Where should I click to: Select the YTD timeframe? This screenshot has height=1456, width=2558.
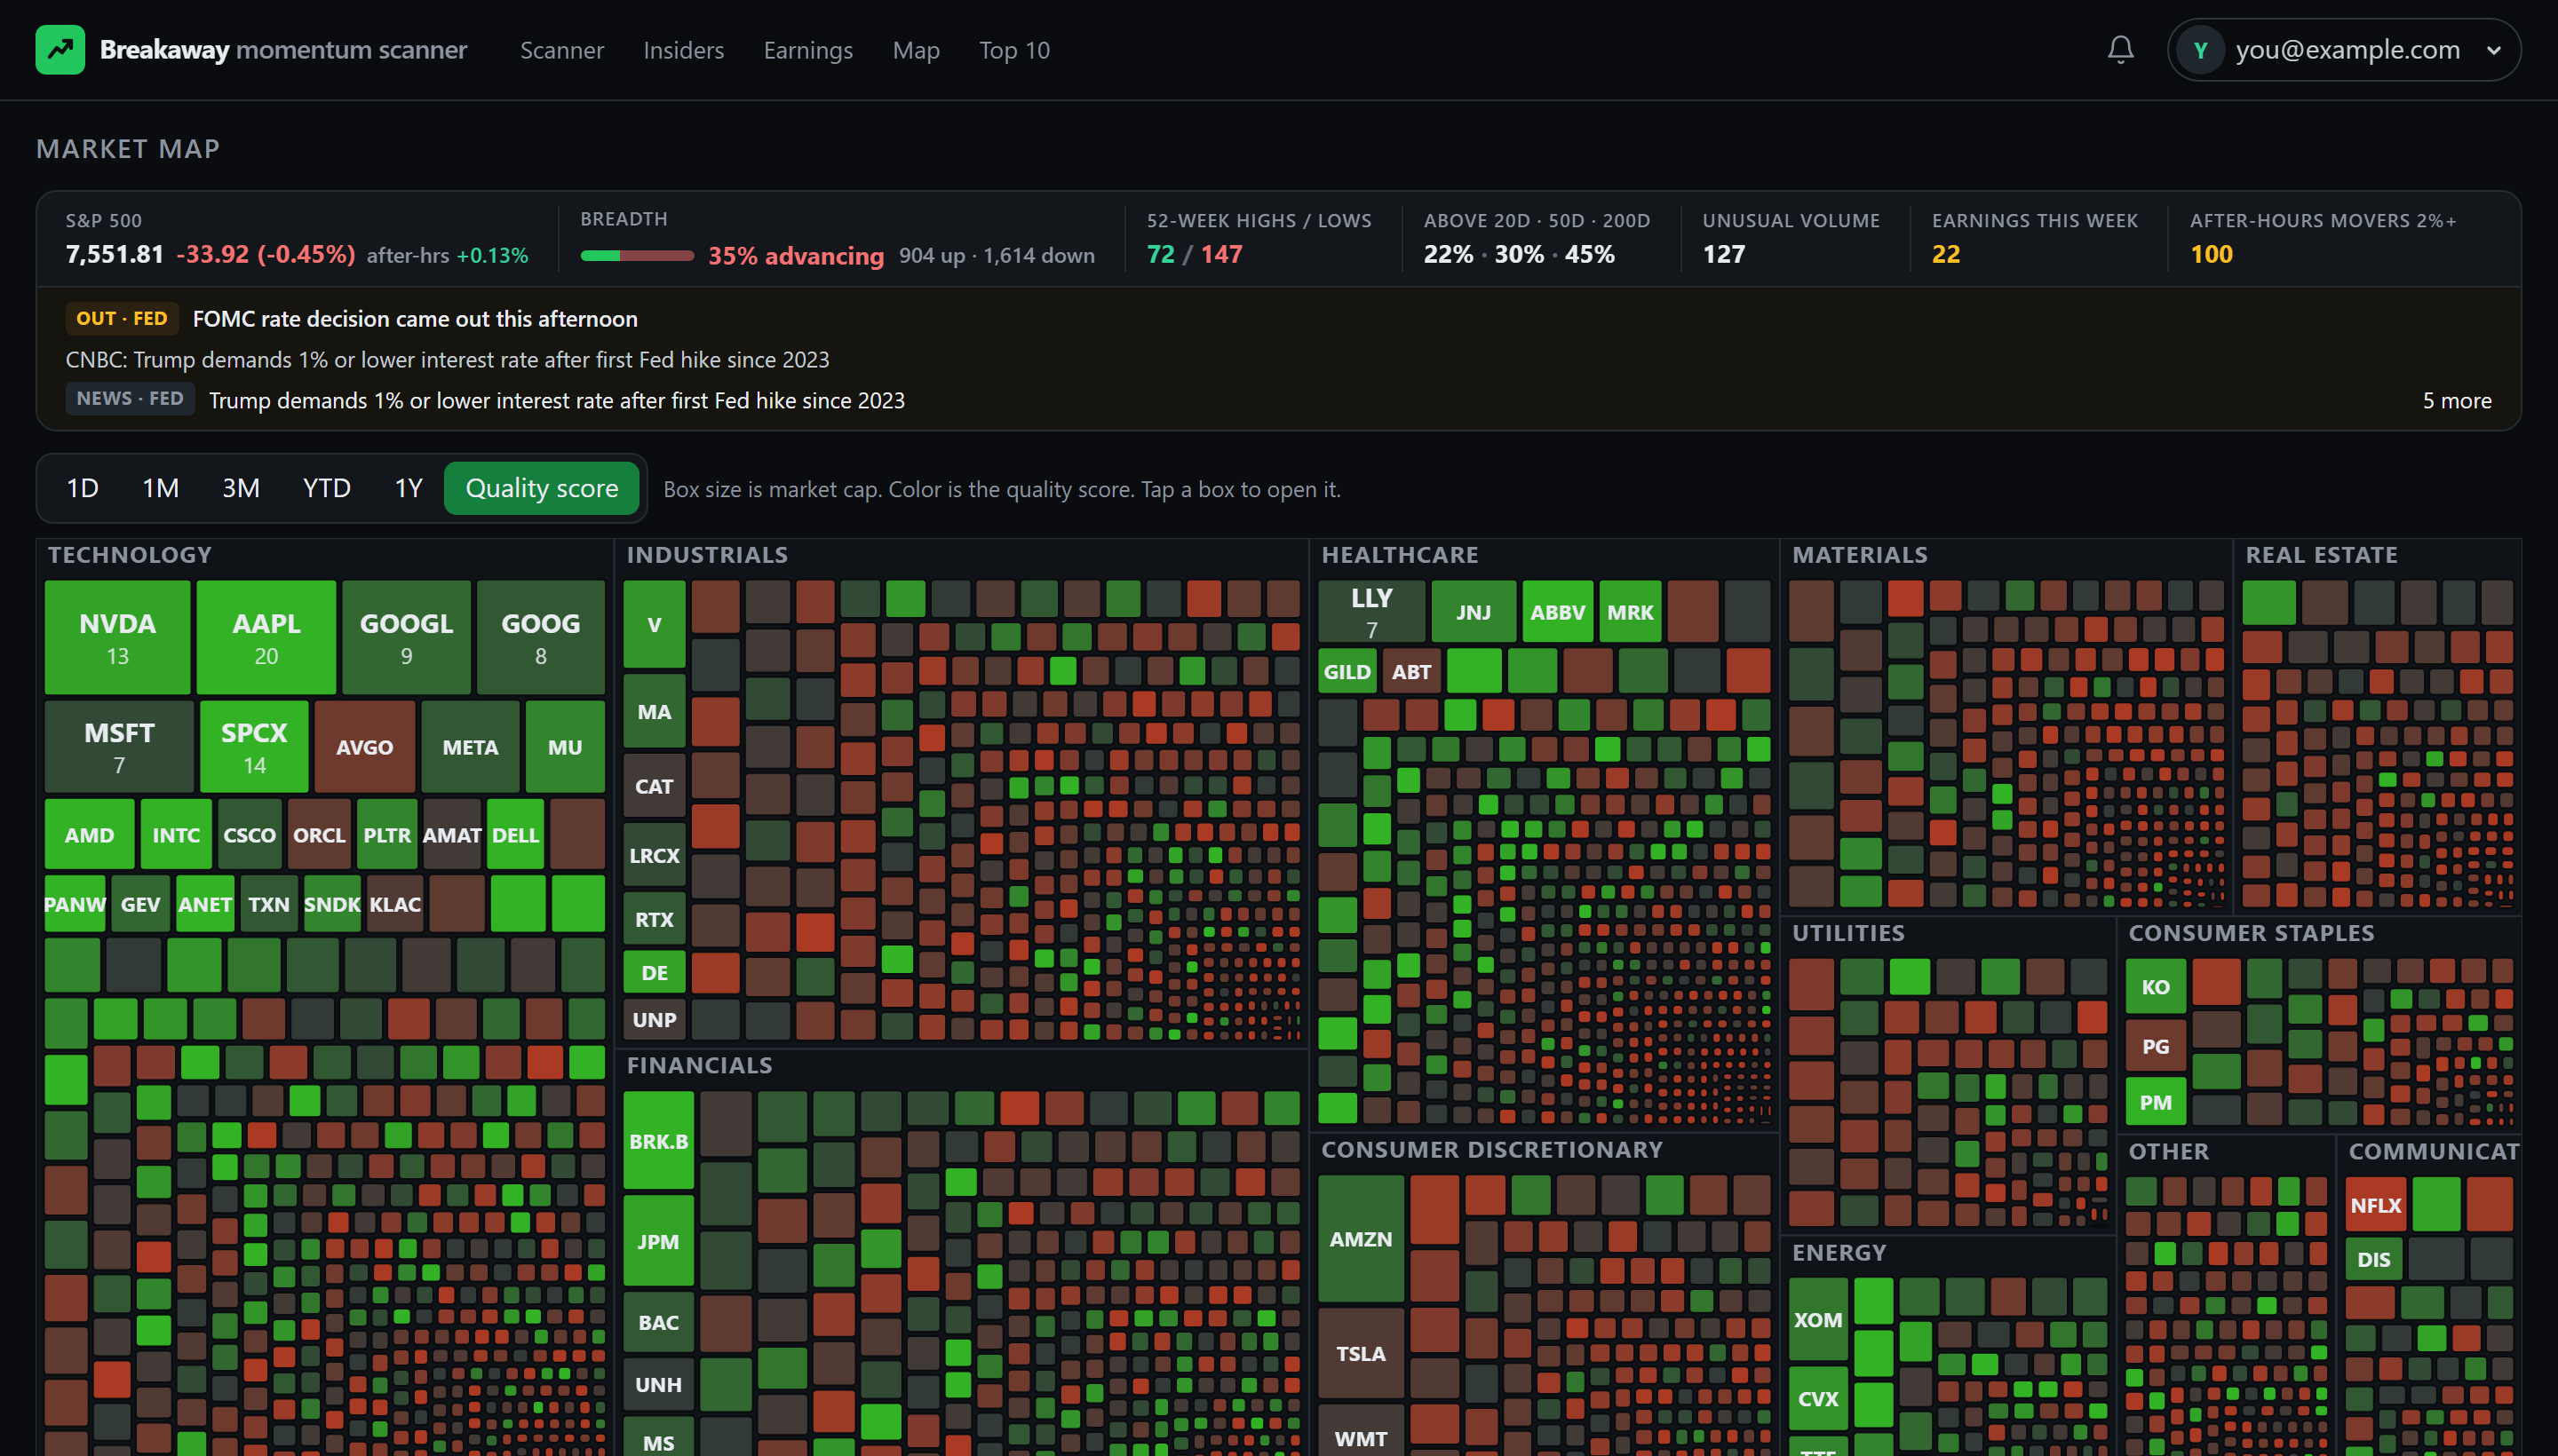click(x=326, y=488)
